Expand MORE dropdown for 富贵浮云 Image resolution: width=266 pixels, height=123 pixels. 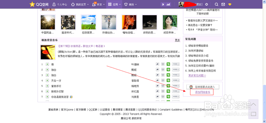(x=176, y=86)
